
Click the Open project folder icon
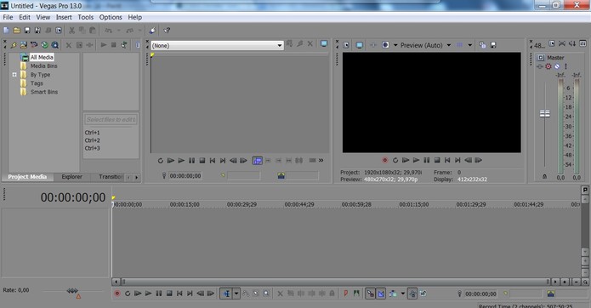[x=17, y=30]
